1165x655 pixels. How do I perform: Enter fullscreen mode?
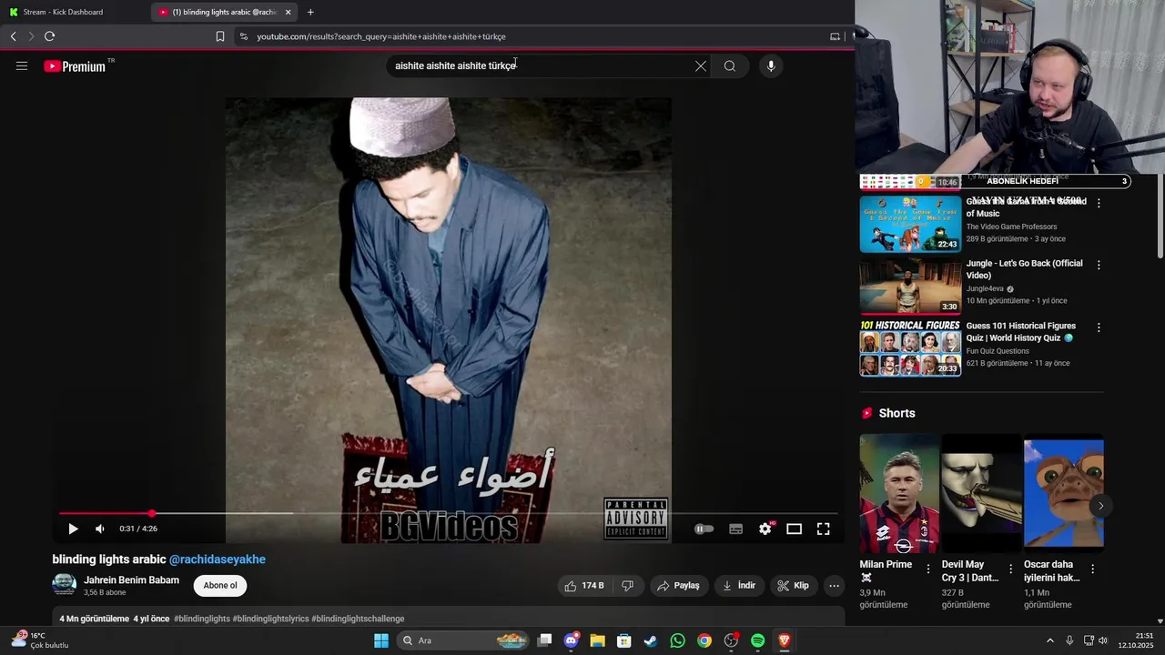click(823, 529)
